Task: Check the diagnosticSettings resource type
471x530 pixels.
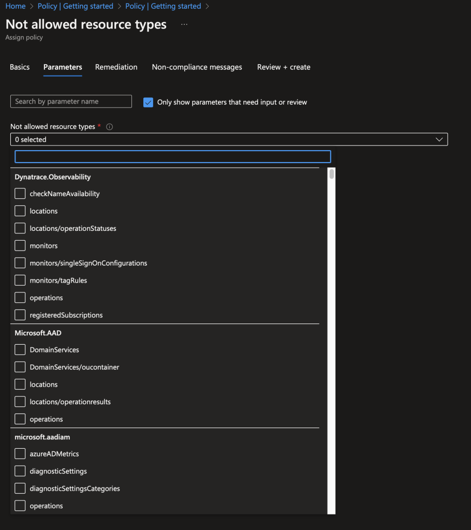Action: click(x=20, y=471)
